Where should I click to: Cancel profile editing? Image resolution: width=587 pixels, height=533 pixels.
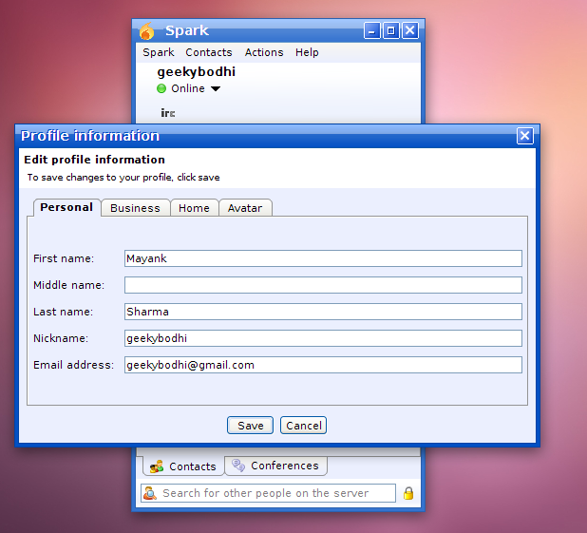pyautogui.click(x=303, y=426)
